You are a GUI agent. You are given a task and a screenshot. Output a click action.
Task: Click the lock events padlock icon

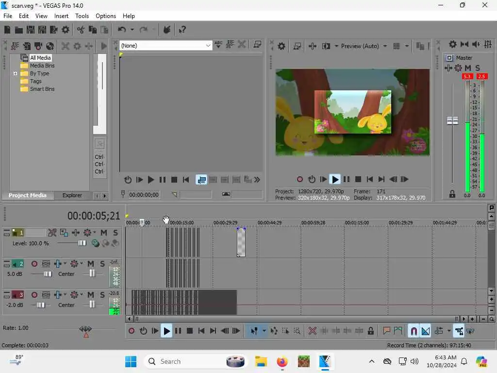(370, 331)
